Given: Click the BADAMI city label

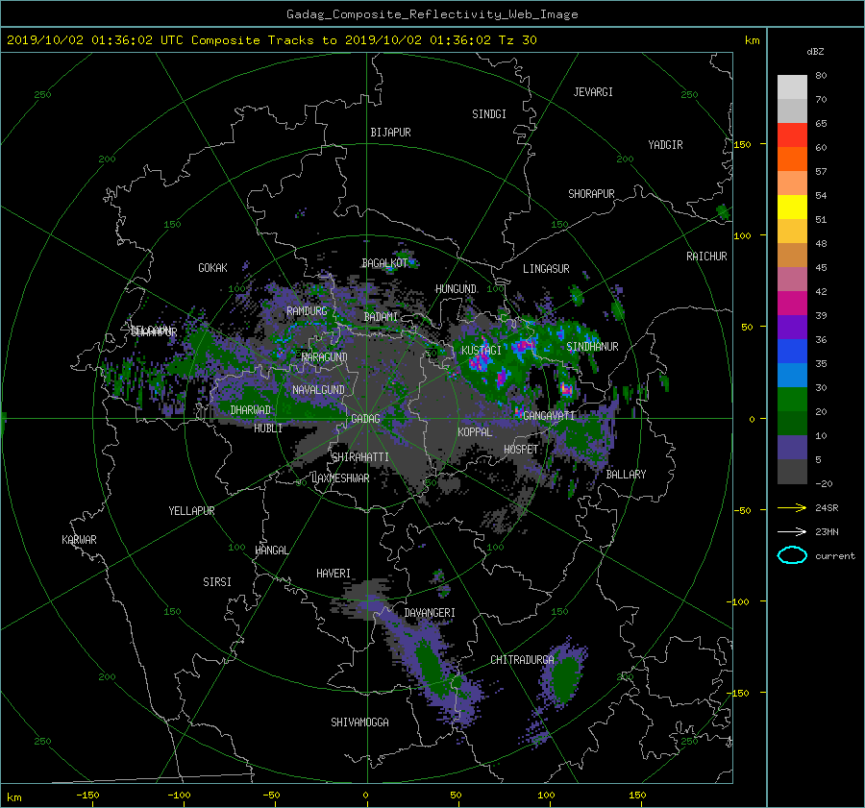Looking at the screenshot, I should pos(381,317).
